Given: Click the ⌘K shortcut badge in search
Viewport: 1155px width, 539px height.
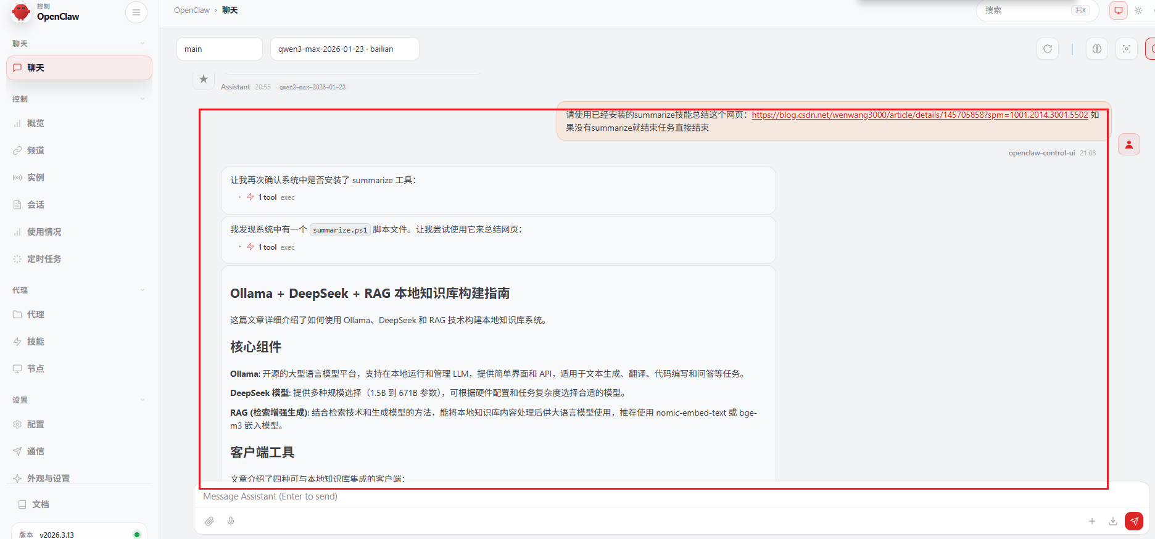Looking at the screenshot, I should coord(1080,10).
